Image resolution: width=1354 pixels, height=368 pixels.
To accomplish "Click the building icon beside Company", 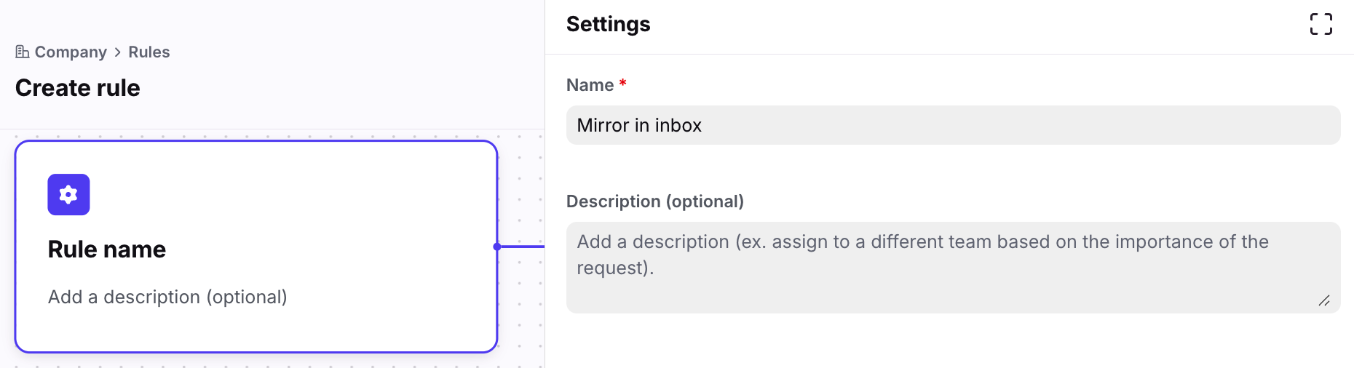I will coord(23,52).
